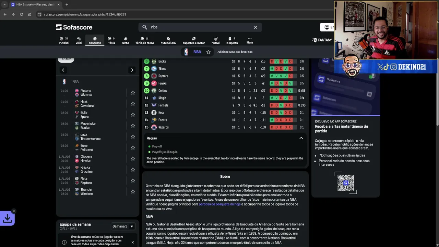
Task: Open Hornets team row
Action: pos(225,105)
